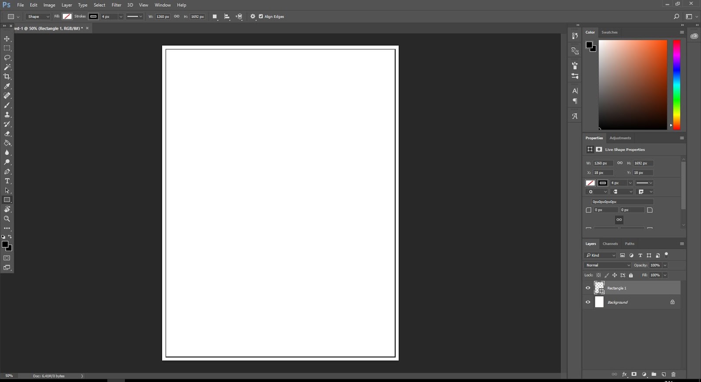Open blending mode Normal dropdown
Viewport: 701px width, 382px height.
(608, 265)
